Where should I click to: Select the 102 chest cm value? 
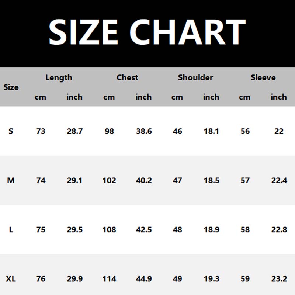click(109, 181)
